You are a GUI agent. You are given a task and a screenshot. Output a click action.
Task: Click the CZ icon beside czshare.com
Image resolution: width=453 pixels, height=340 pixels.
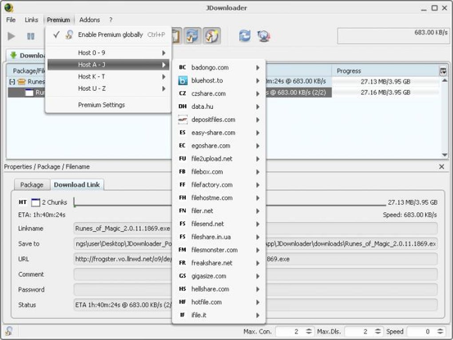click(182, 94)
